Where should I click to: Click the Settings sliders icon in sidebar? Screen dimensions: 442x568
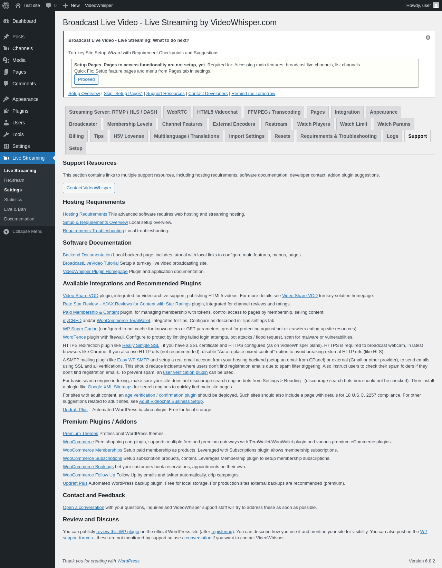pyautogui.click(x=6, y=146)
